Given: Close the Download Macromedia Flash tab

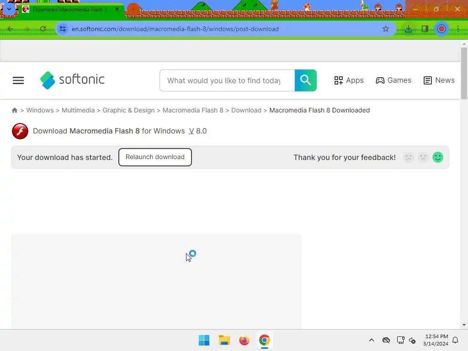Looking at the screenshot, I should [117, 9].
